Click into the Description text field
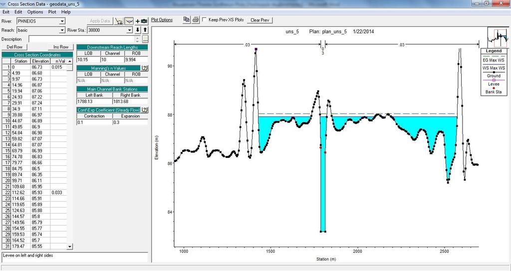Image resolution: width=511 pixels, height=271 pixels. (82, 39)
